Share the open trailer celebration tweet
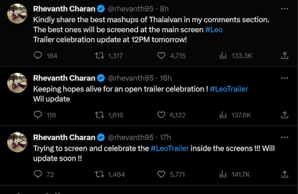The image size is (298, 194). coord(284,115)
